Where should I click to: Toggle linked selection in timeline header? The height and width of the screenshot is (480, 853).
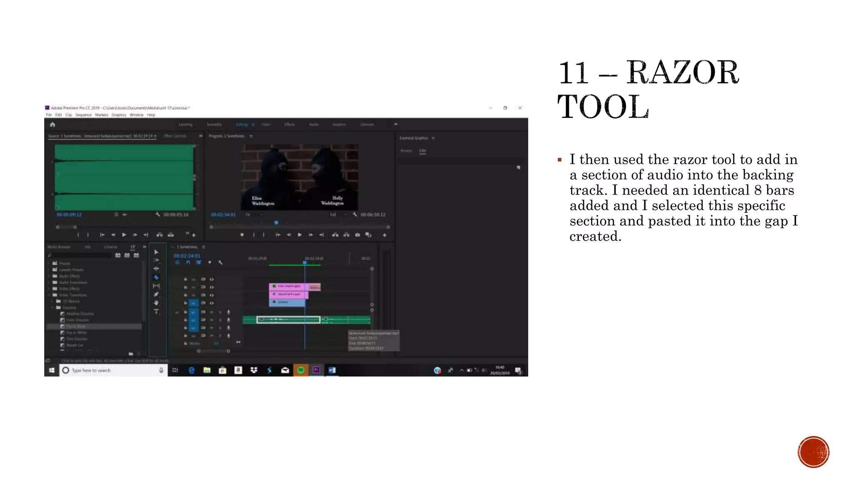click(199, 262)
